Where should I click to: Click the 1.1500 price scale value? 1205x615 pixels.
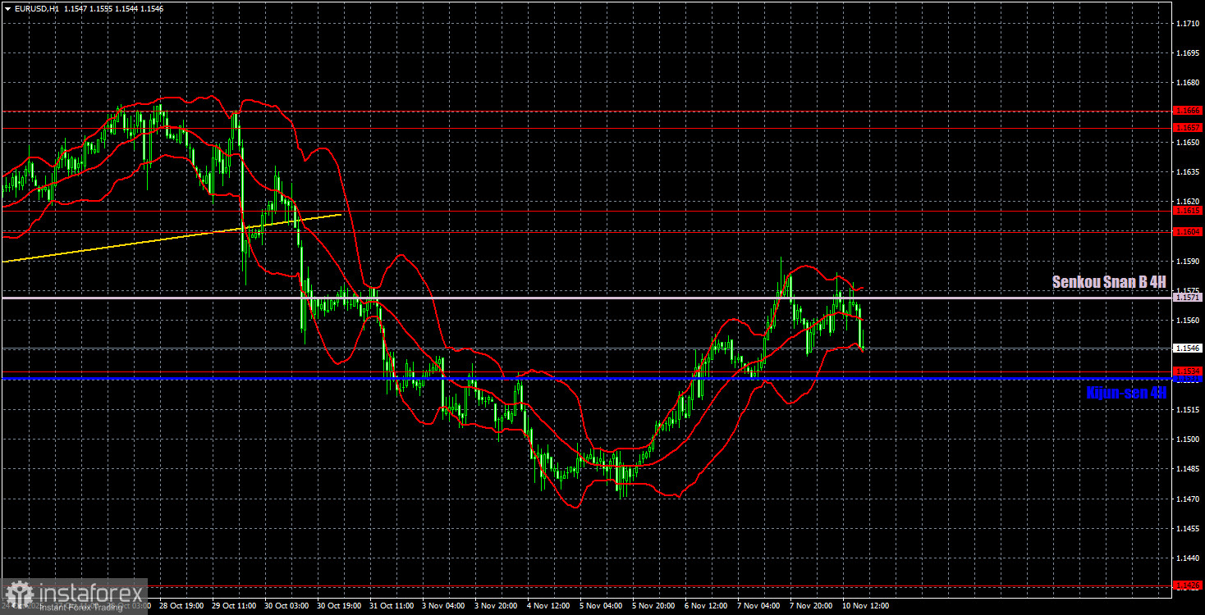[x=1187, y=440]
